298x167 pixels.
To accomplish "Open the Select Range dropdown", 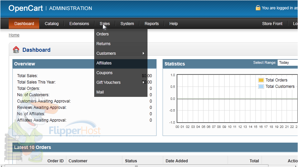I will coord(288,63).
